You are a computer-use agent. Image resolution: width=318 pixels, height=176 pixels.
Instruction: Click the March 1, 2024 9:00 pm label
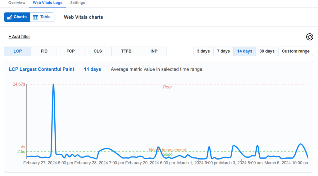[x=198, y=163]
